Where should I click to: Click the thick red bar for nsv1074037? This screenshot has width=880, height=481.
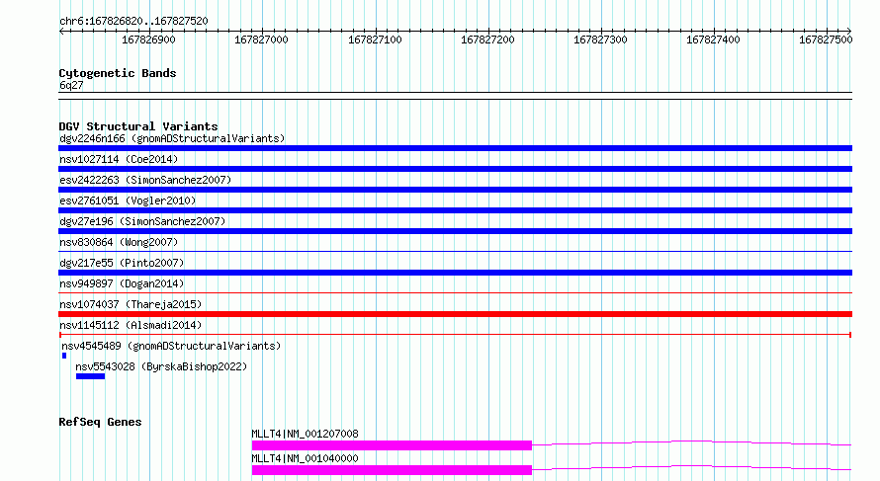[455, 314]
